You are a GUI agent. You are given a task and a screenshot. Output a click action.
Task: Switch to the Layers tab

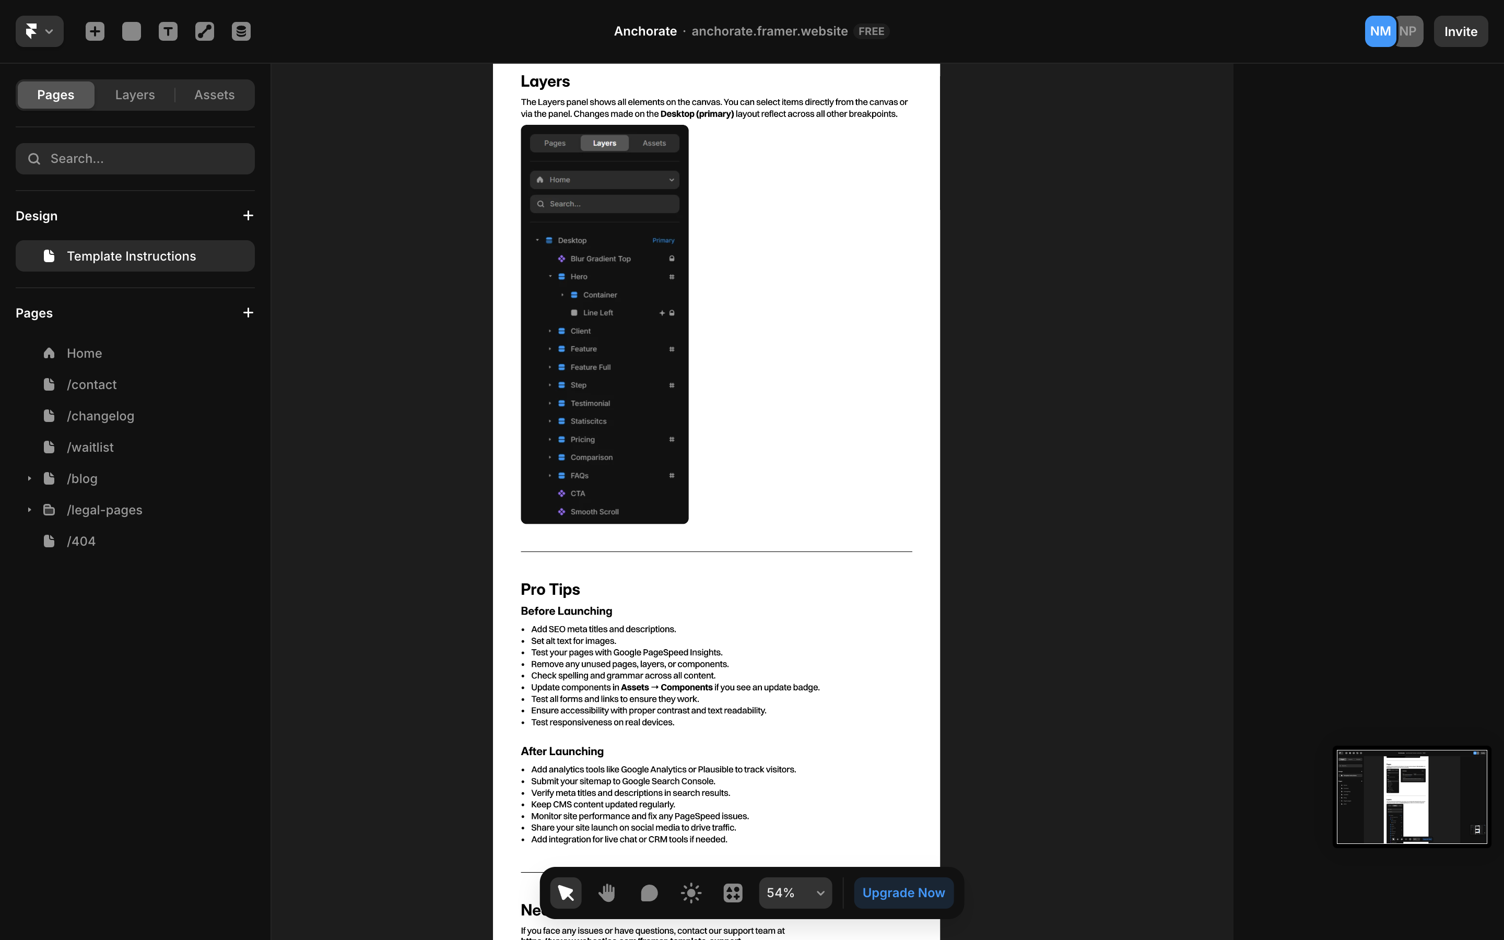coord(134,95)
